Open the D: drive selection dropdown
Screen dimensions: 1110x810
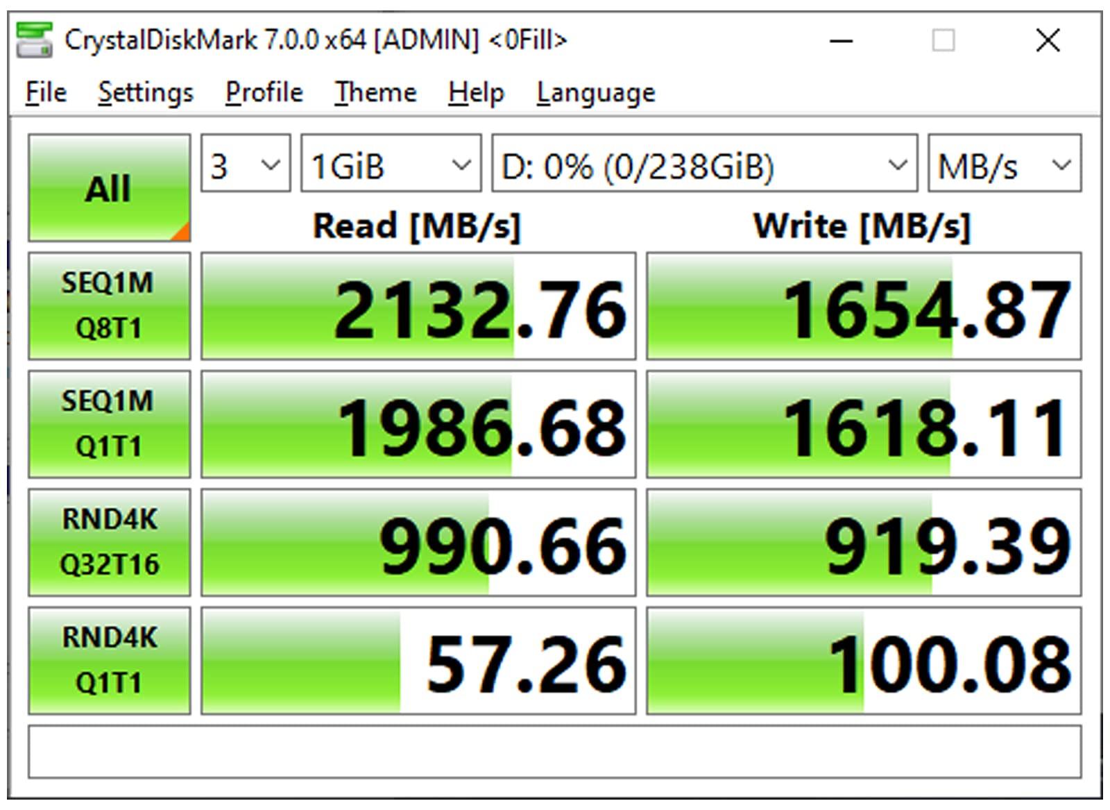tap(704, 164)
